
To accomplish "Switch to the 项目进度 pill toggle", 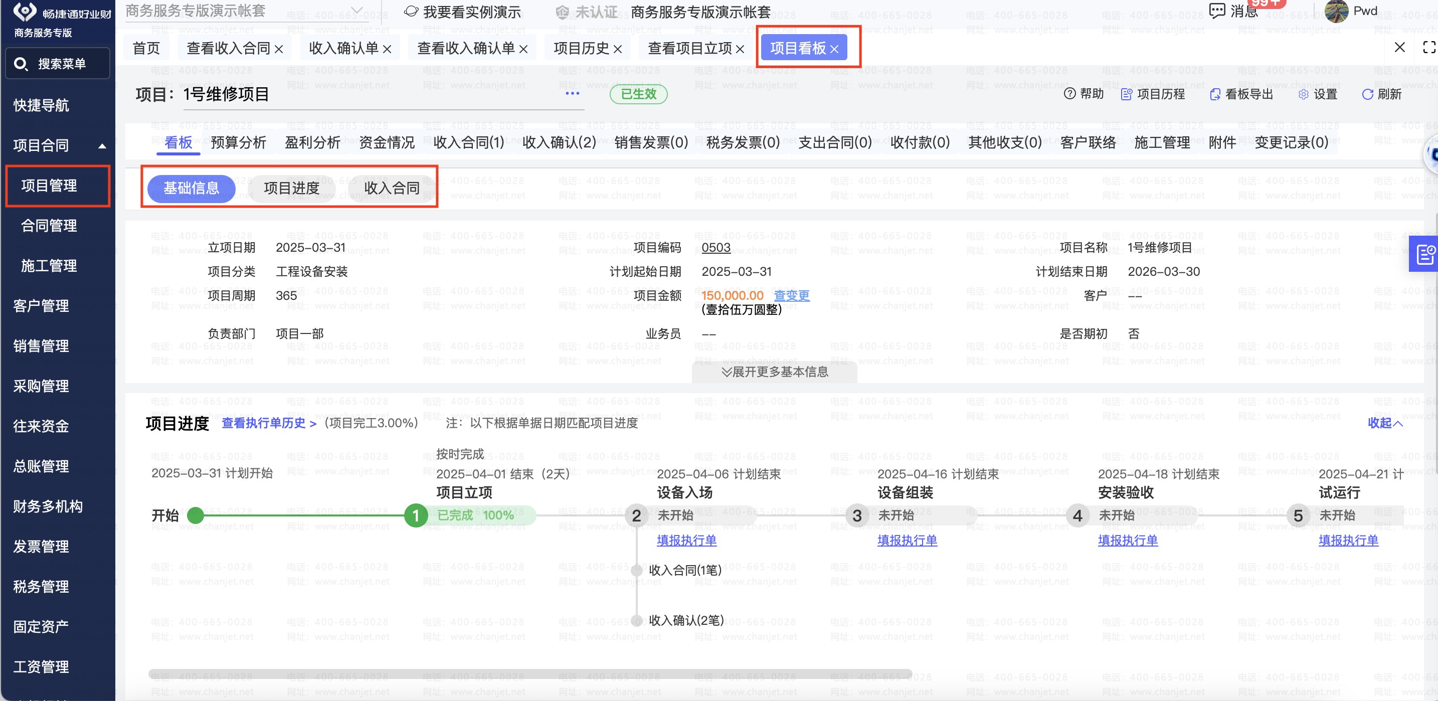I will (291, 188).
